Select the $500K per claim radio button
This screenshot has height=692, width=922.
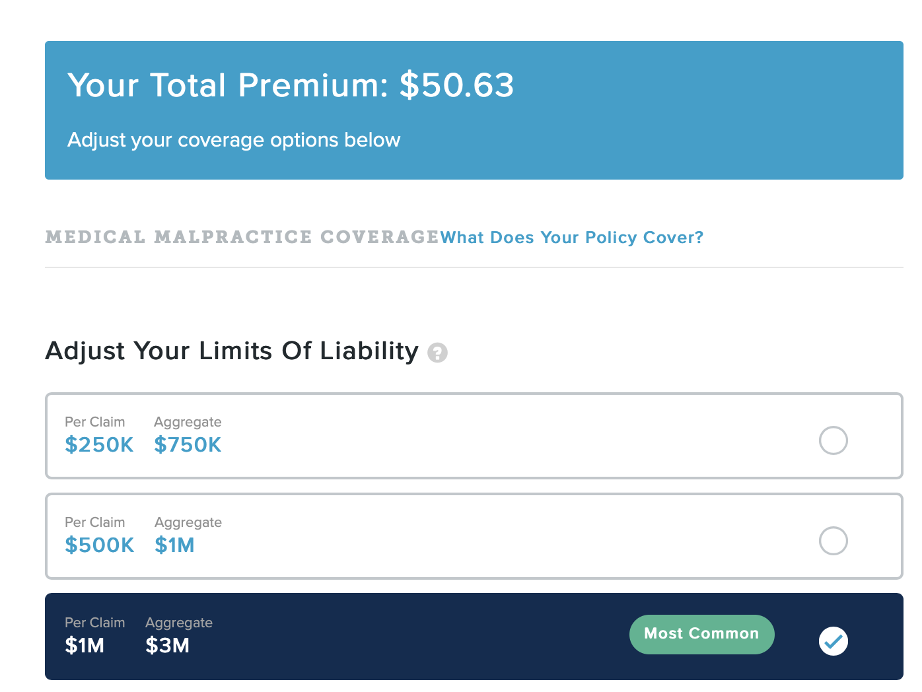(833, 541)
